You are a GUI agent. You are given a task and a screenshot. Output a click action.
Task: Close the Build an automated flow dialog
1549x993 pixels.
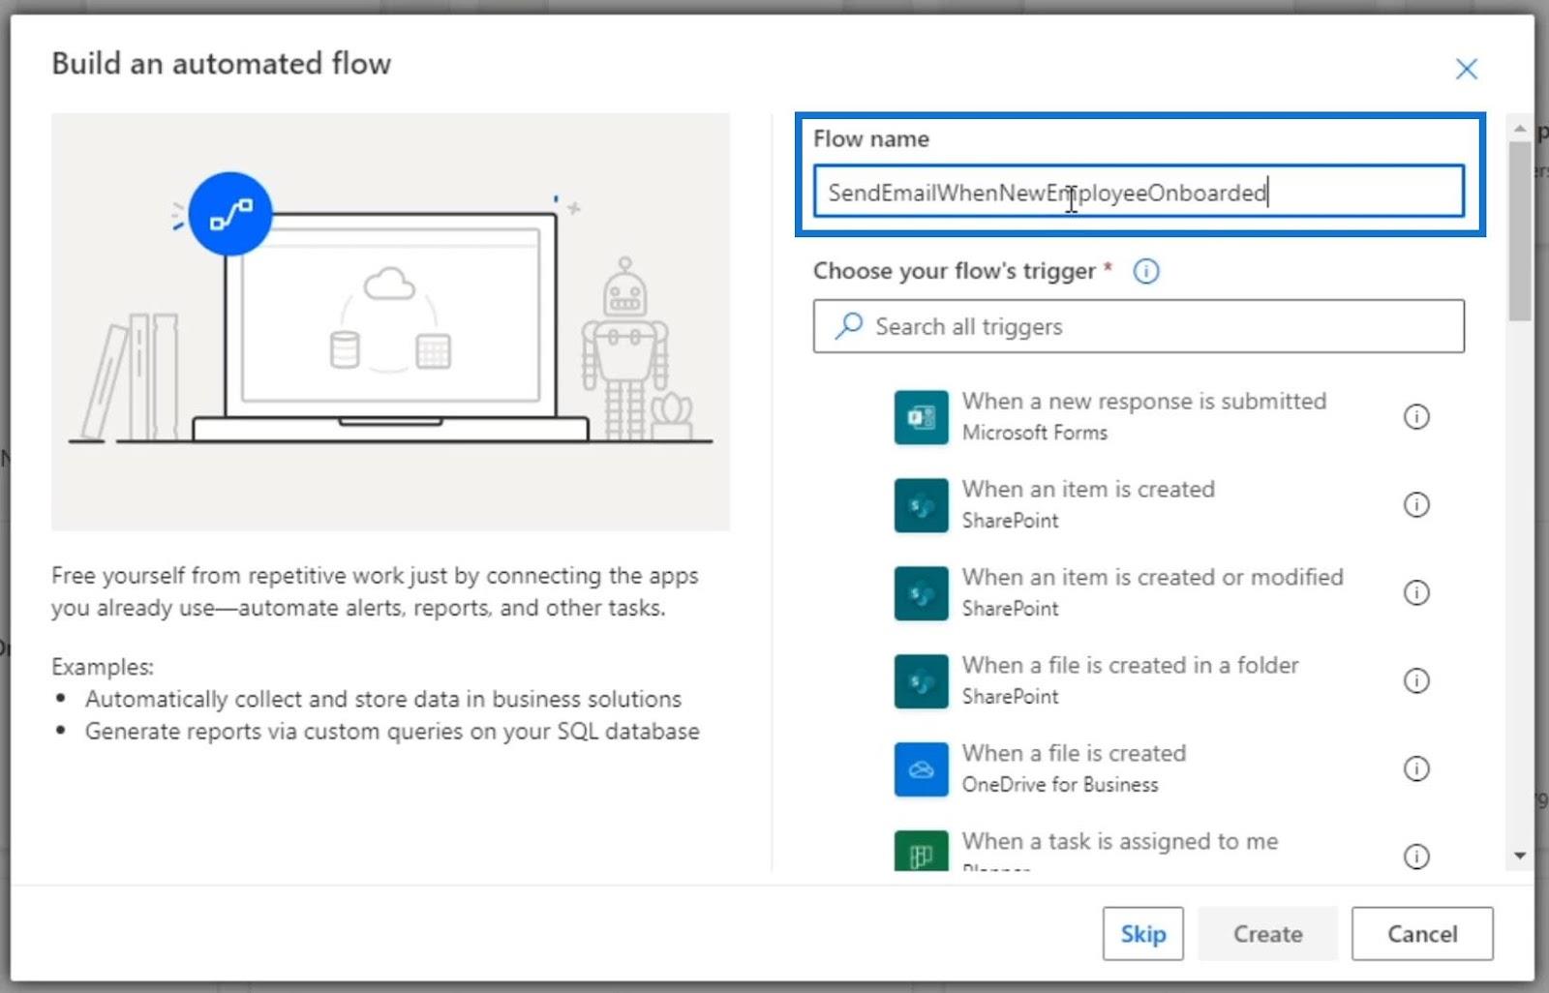click(1467, 69)
